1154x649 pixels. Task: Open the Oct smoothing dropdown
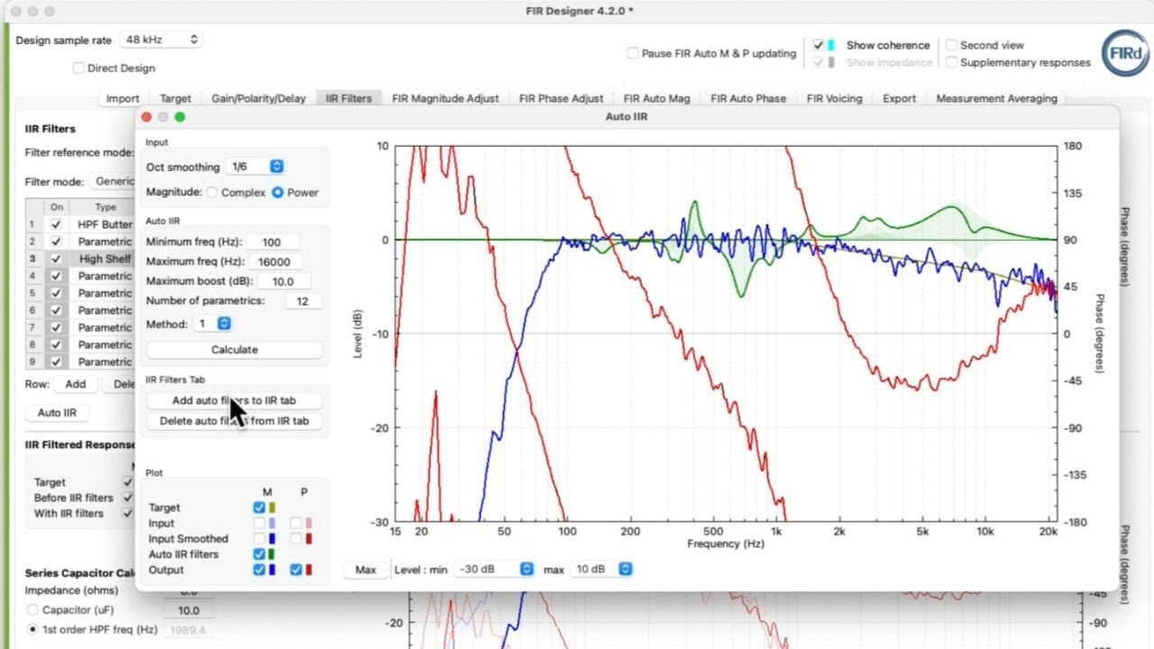point(255,167)
